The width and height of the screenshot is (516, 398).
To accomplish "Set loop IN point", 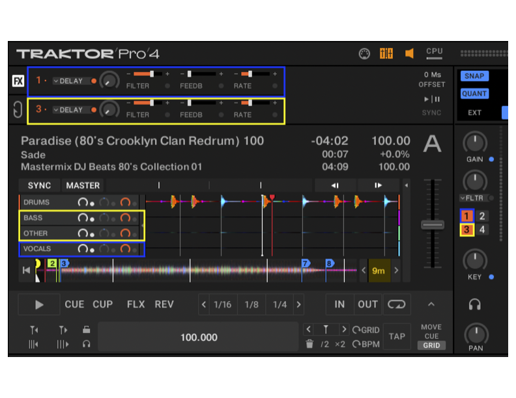I will tap(339, 304).
